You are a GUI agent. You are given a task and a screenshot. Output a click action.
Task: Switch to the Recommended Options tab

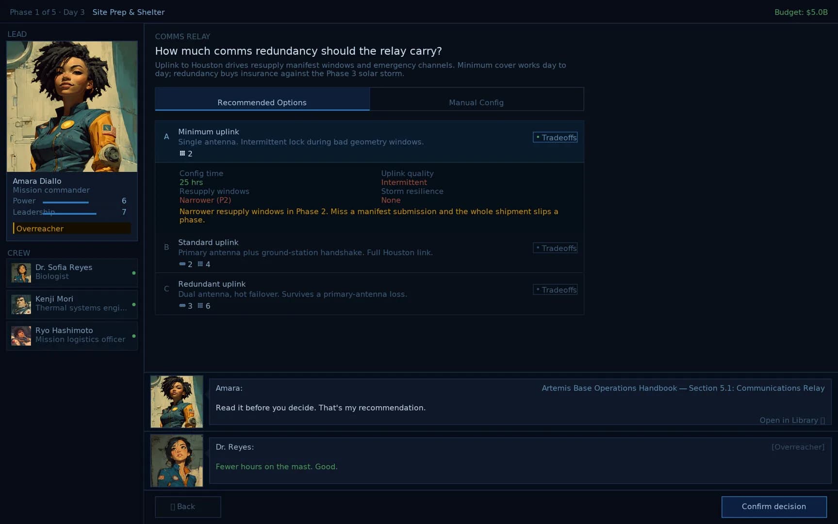[262, 99]
